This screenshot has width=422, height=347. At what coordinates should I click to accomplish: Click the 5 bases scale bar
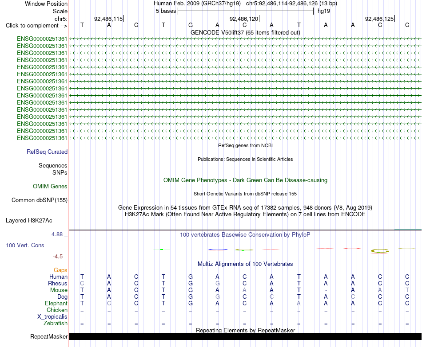pos(246,11)
